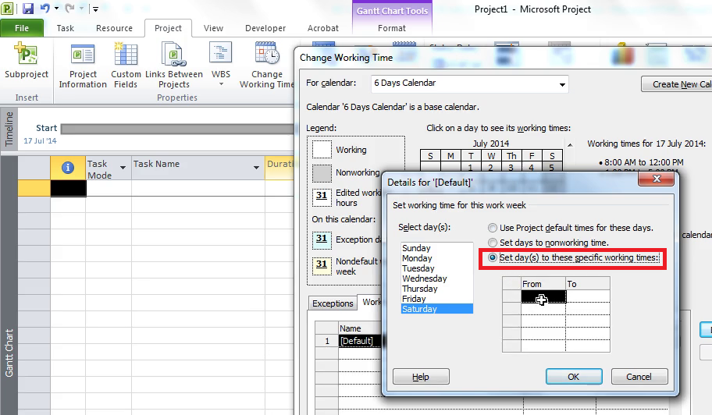Click the Edited working hours legend box
The width and height of the screenshot is (712, 415).
322,197
